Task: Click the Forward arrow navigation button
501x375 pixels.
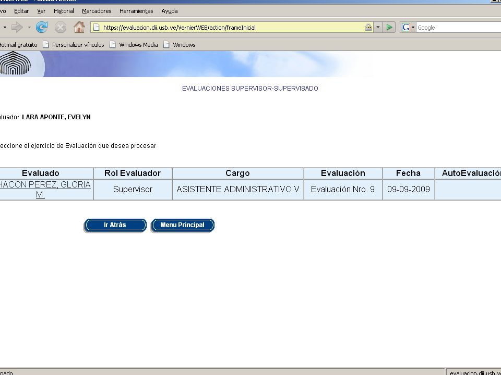Action: (17, 28)
